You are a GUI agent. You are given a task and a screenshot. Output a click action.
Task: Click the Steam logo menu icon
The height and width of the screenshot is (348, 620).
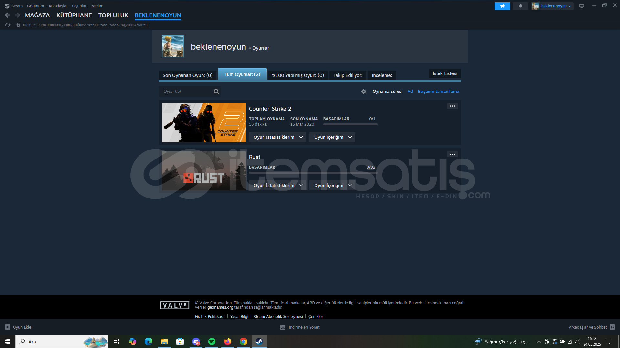(7, 6)
